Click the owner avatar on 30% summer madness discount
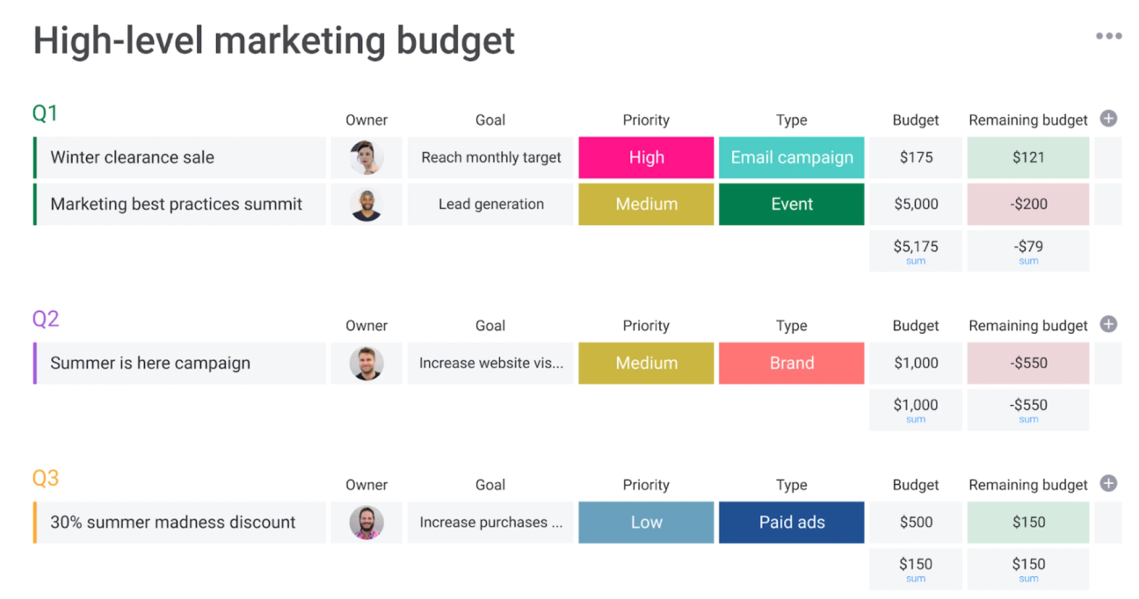This screenshot has height=599, width=1139. coord(366,522)
